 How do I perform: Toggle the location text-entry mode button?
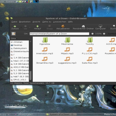click(x=13, y=34)
